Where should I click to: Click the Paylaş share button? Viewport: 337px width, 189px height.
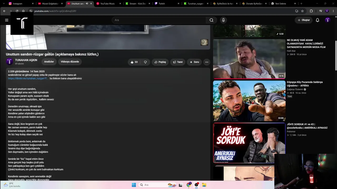pos(160,62)
